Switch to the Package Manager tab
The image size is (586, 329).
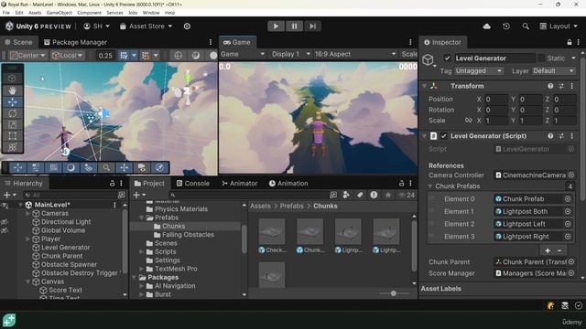coord(75,42)
